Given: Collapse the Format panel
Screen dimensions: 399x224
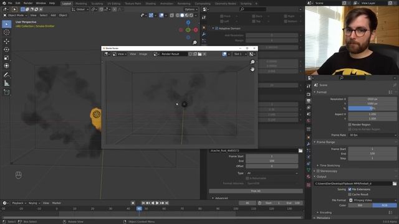Looking at the screenshot, I should click(321, 92).
